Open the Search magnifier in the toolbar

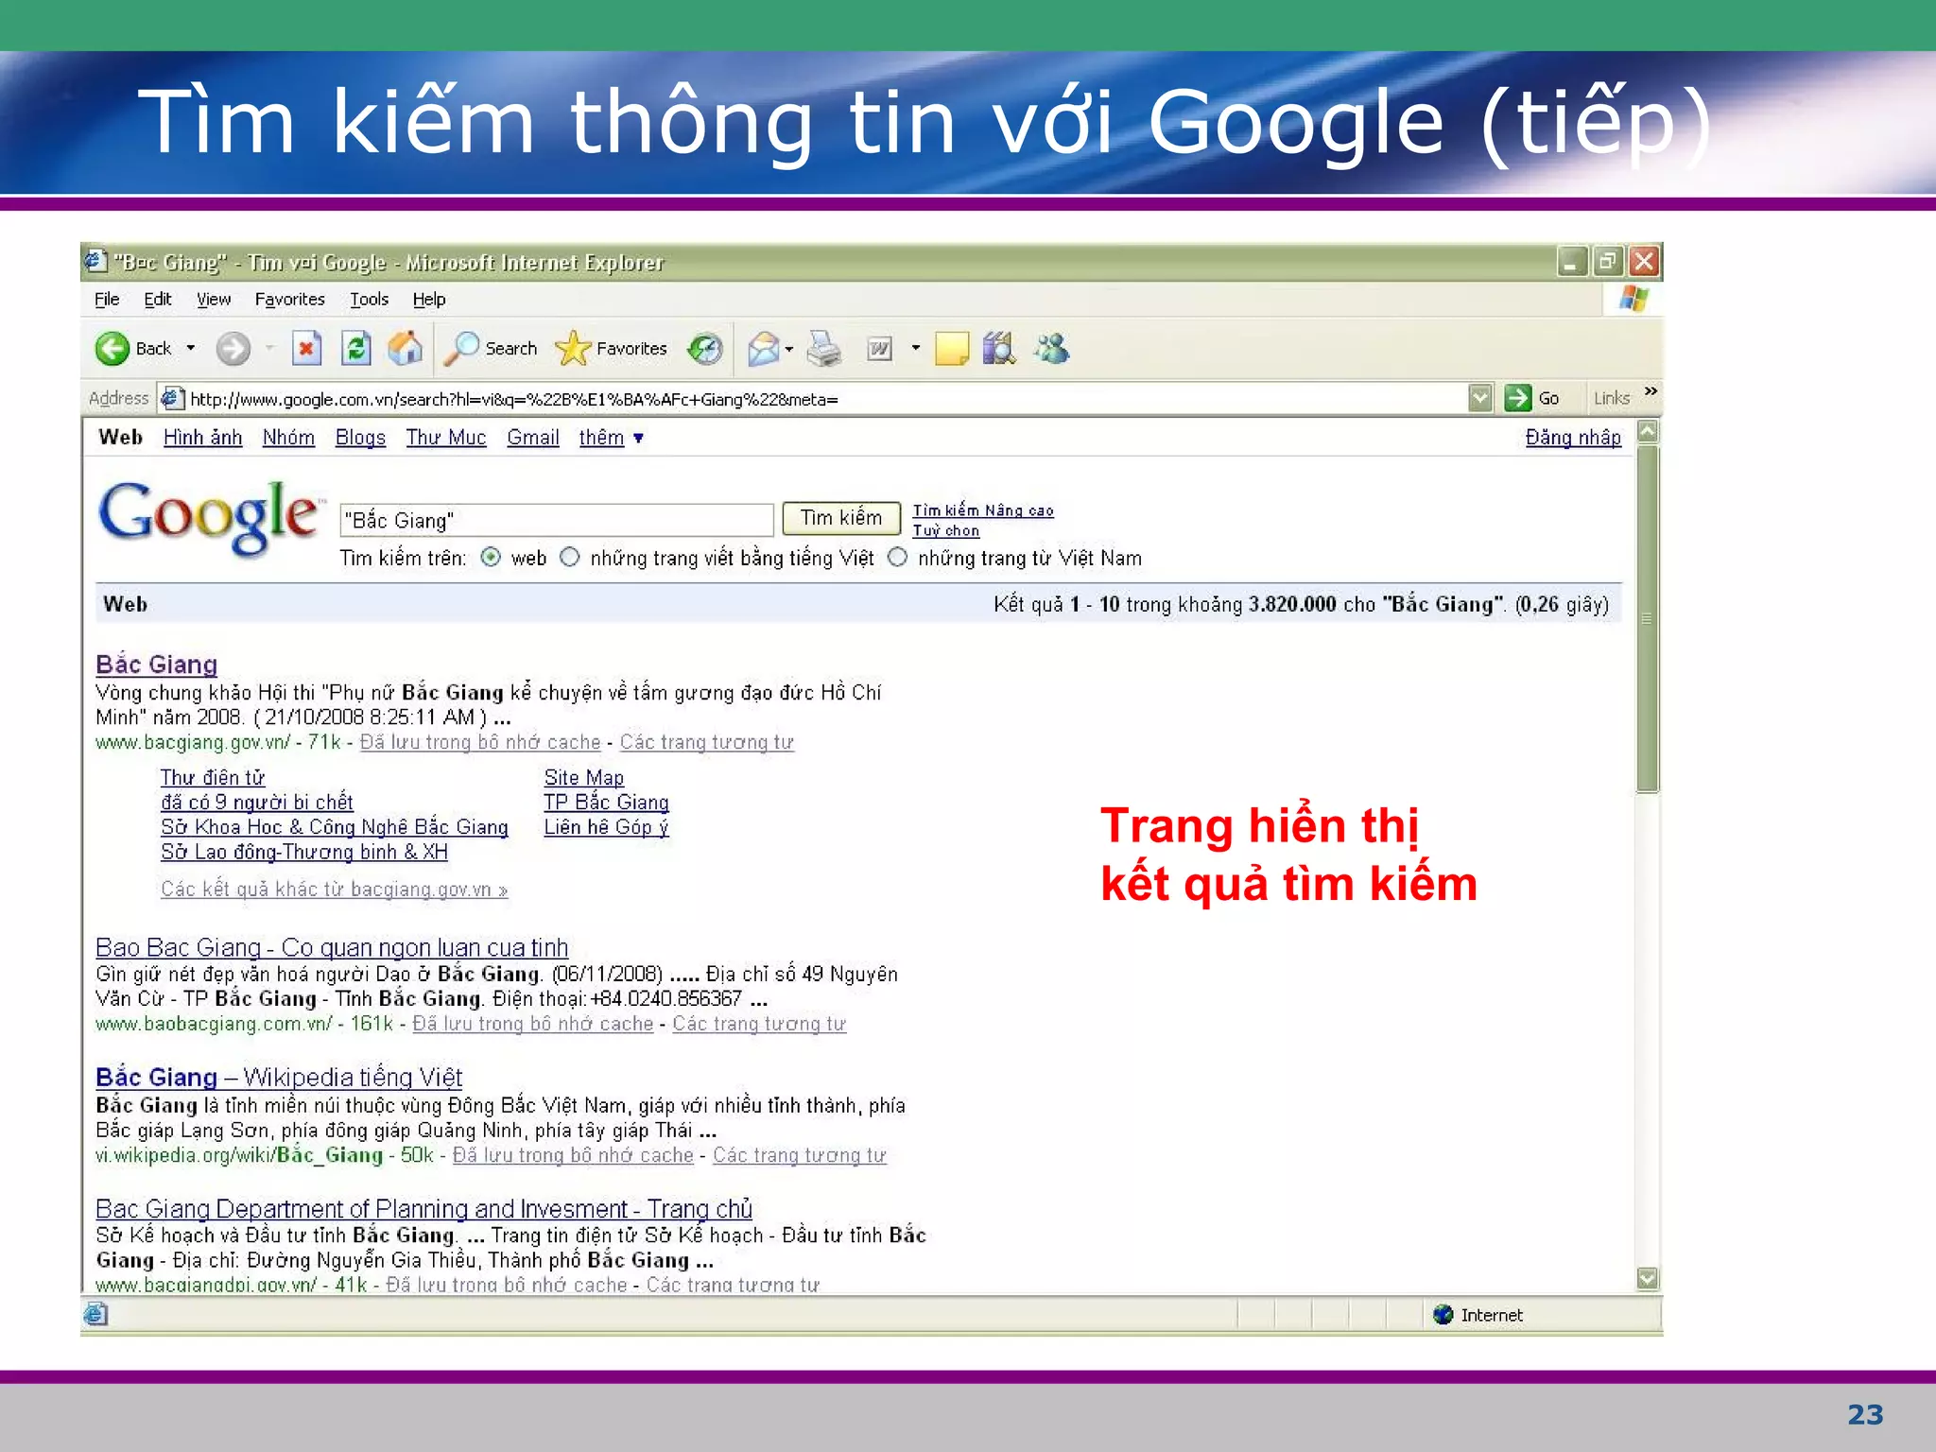(461, 349)
